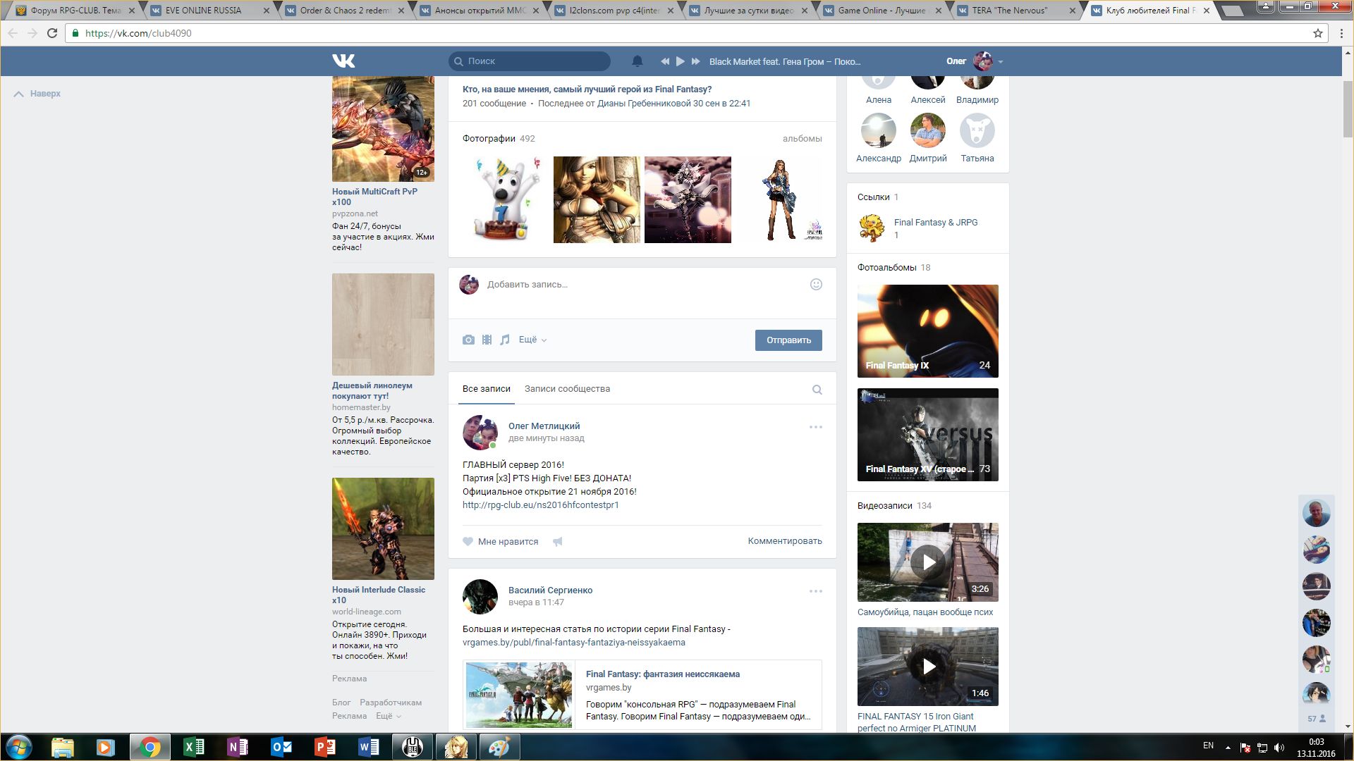Go back with browser back arrow
This screenshot has height=761, width=1354.
pyautogui.click(x=13, y=33)
